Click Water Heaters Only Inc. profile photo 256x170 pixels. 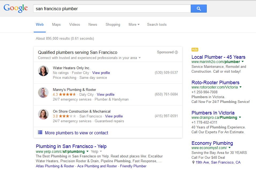[x=43, y=71]
